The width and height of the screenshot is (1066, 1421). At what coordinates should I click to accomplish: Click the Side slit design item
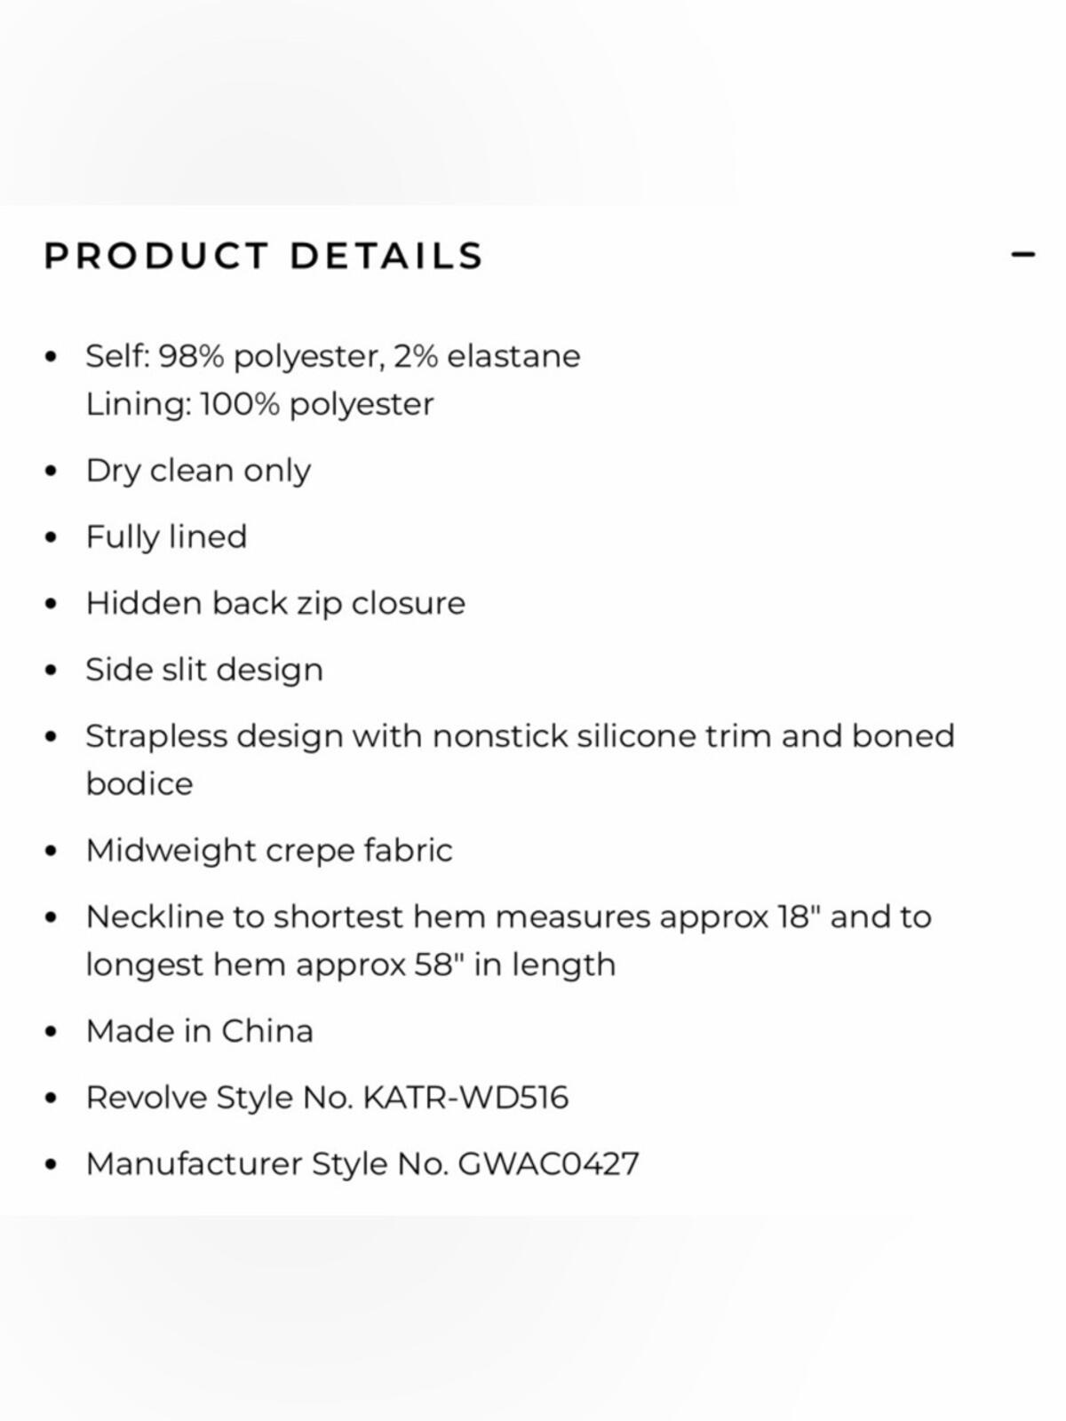(204, 670)
